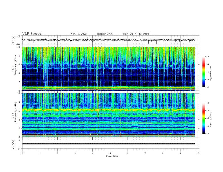The height and width of the screenshot is (172, 223).
Task: Click time axis tick label "0"
Action: 22,153
